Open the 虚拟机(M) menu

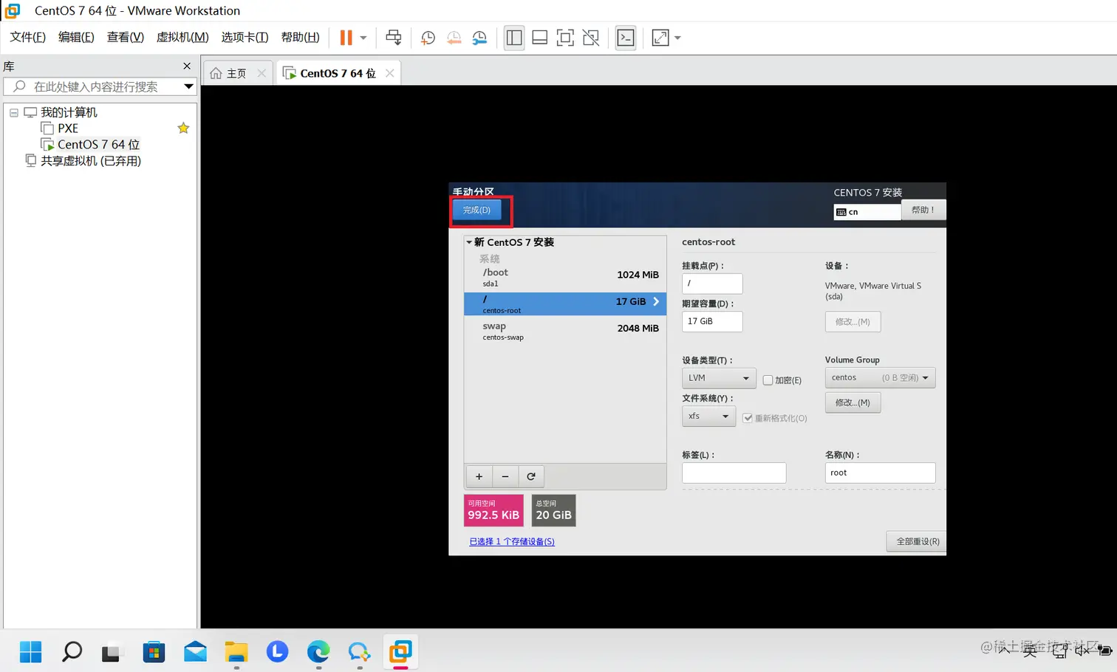point(182,38)
